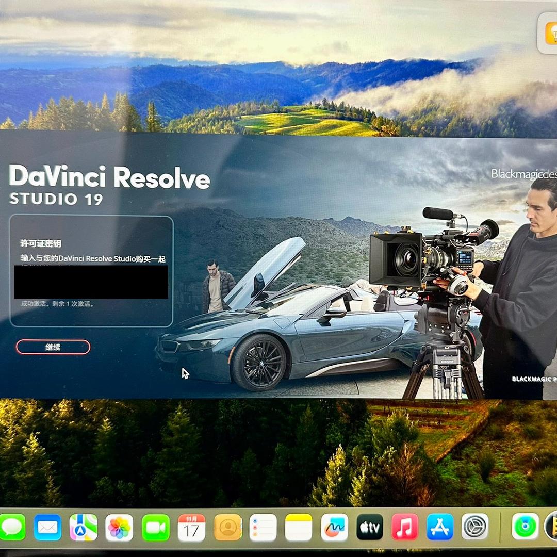This screenshot has height=557, width=557.
Task: Launch Reminders from the Dock
Action: coord(263,527)
